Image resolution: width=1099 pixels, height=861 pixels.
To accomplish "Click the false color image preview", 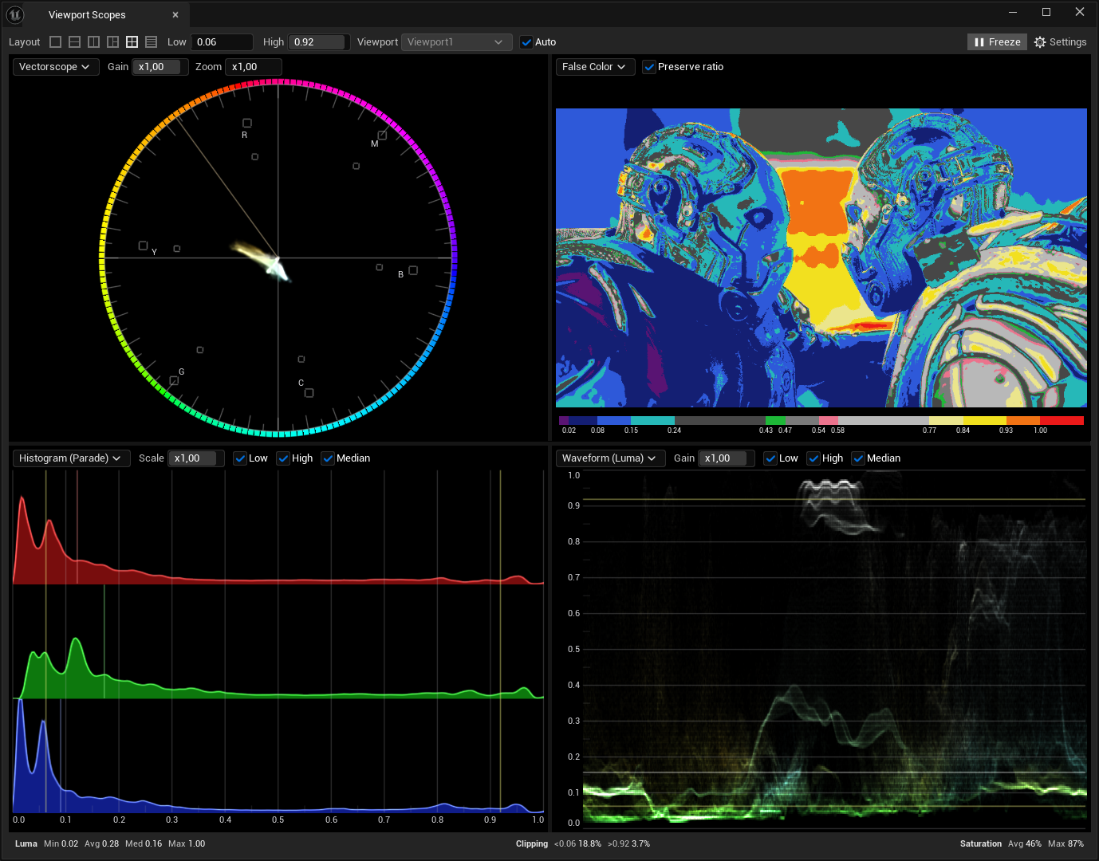I will coord(821,258).
